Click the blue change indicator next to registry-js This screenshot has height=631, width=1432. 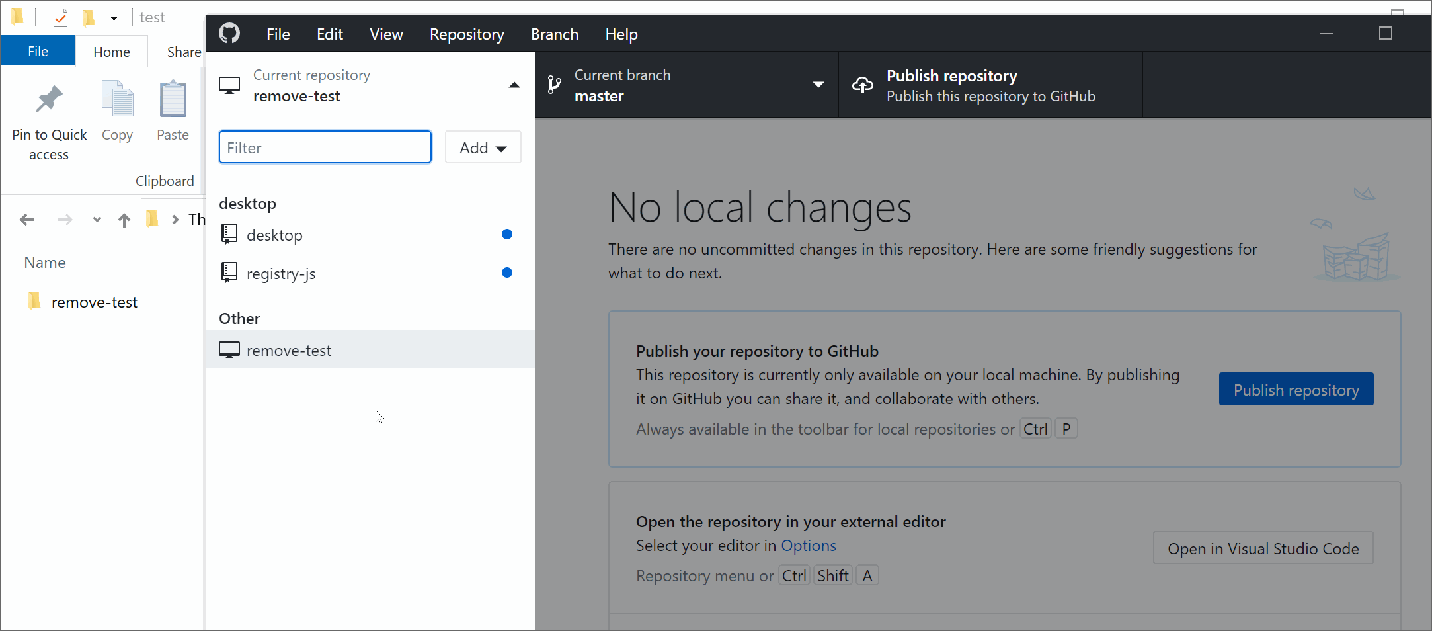point(507,273)
